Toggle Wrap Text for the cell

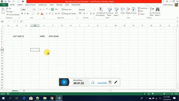[67, 10]
